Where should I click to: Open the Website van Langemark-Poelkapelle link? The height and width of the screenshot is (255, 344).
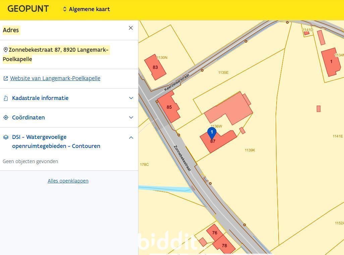(x=55, y=79)
